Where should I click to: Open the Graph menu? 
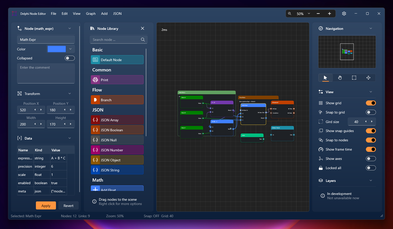[91, 14]
